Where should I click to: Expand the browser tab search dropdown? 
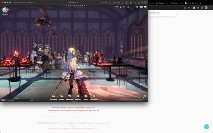[x=210, y=3]
